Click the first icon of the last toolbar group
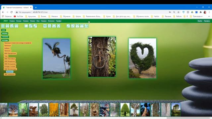The width and height of the screenshot is (212, 119). point(68,26)
